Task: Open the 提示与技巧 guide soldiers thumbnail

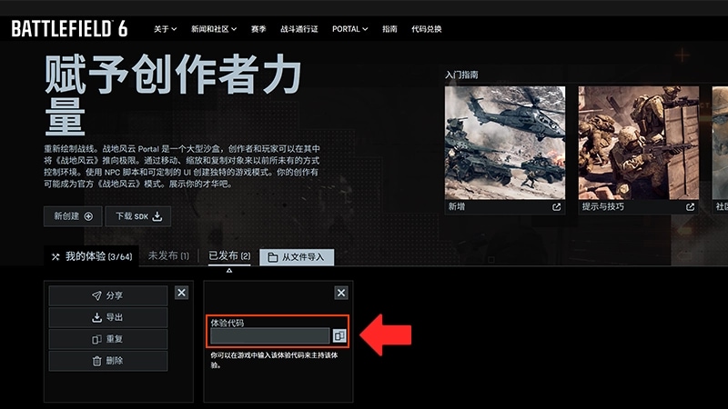Action: point(639,143)
